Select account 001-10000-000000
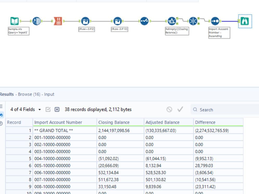The height and width of the screenshot is (194, 259). 65,137
